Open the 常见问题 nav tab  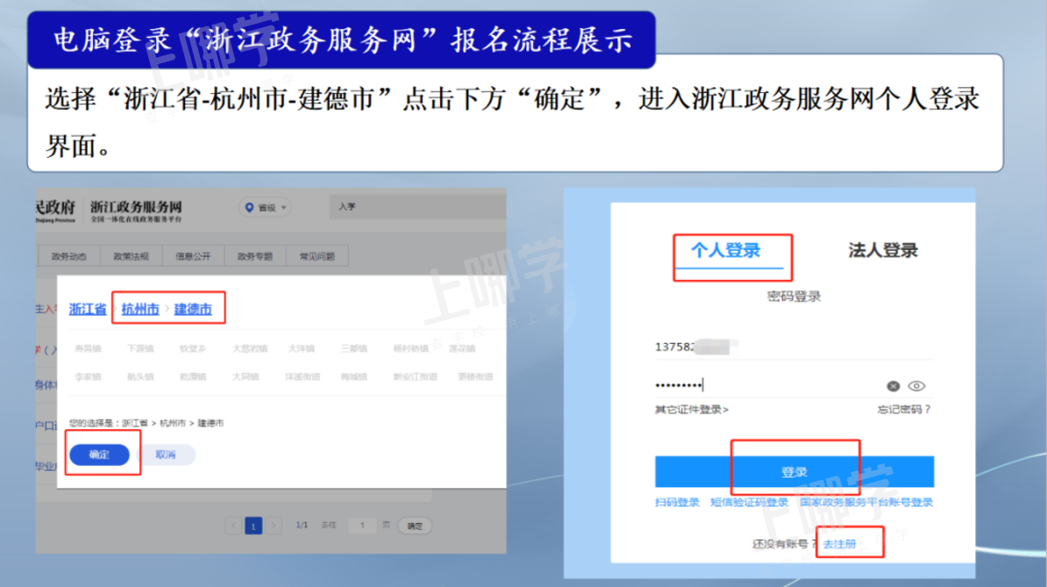(317, 256)
